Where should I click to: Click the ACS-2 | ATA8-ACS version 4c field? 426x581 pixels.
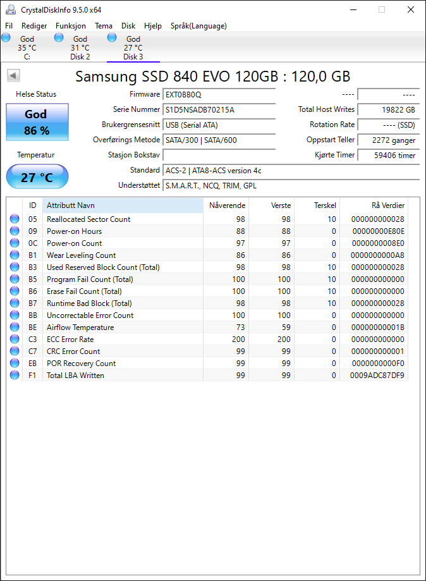291,171
